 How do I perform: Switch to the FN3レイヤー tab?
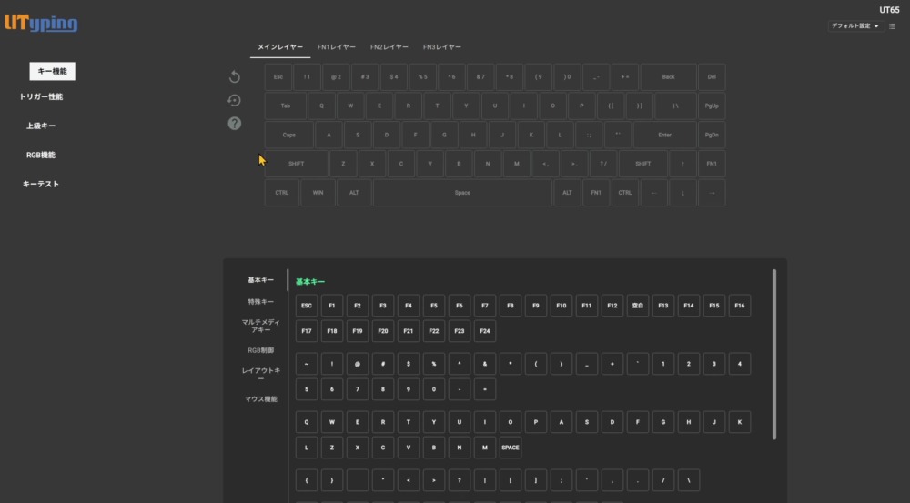point(442,46)
